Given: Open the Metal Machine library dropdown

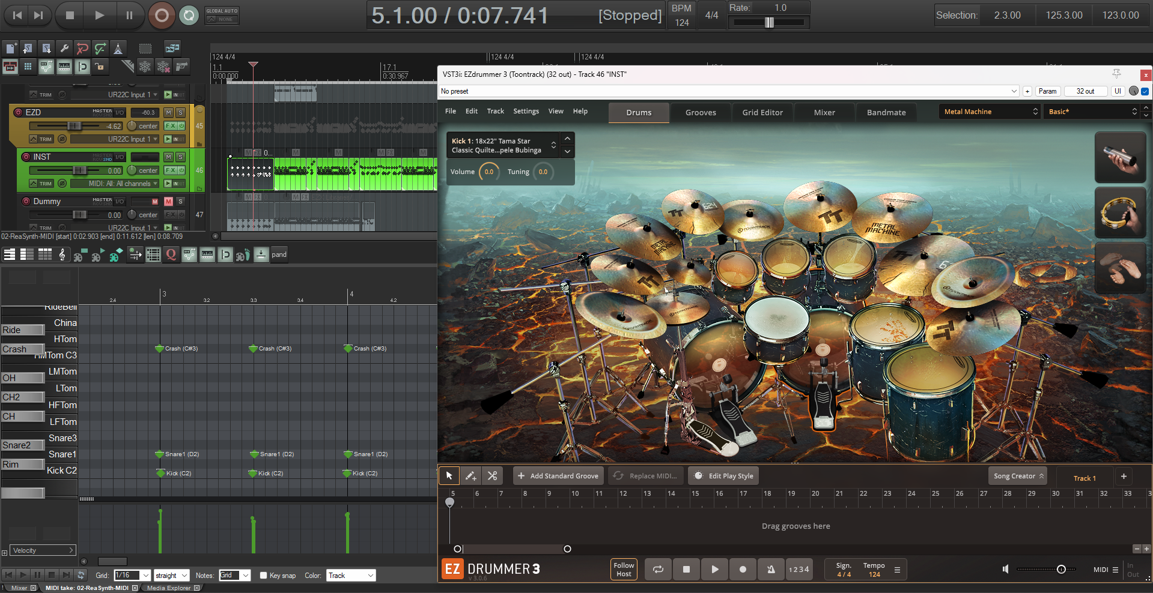Looking at the screenshot, I should pos(989,112).
